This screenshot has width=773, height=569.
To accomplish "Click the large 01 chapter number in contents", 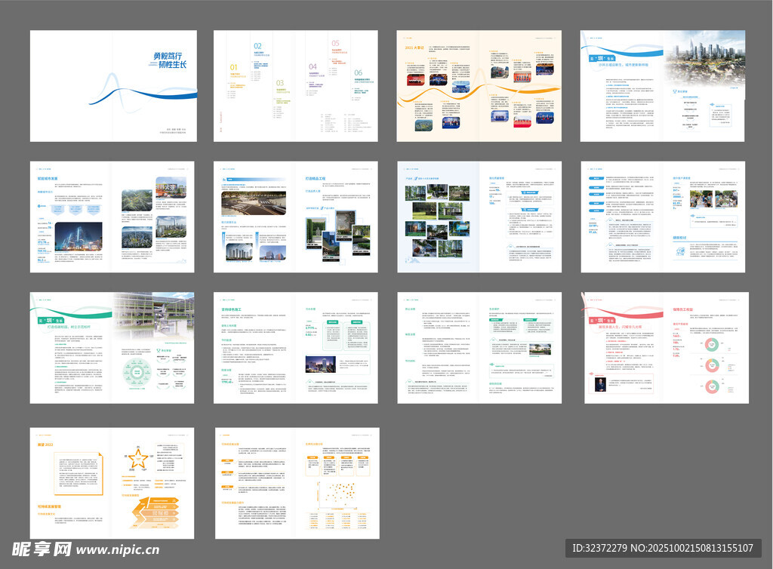I will point(234,68).
